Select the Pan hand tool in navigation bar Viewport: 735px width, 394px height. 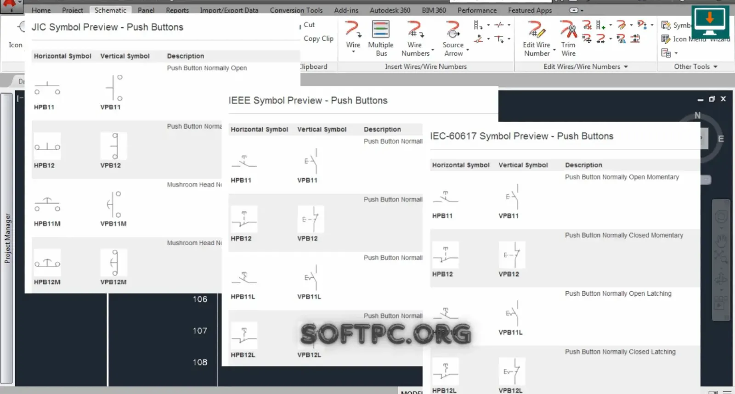point(721,240)
